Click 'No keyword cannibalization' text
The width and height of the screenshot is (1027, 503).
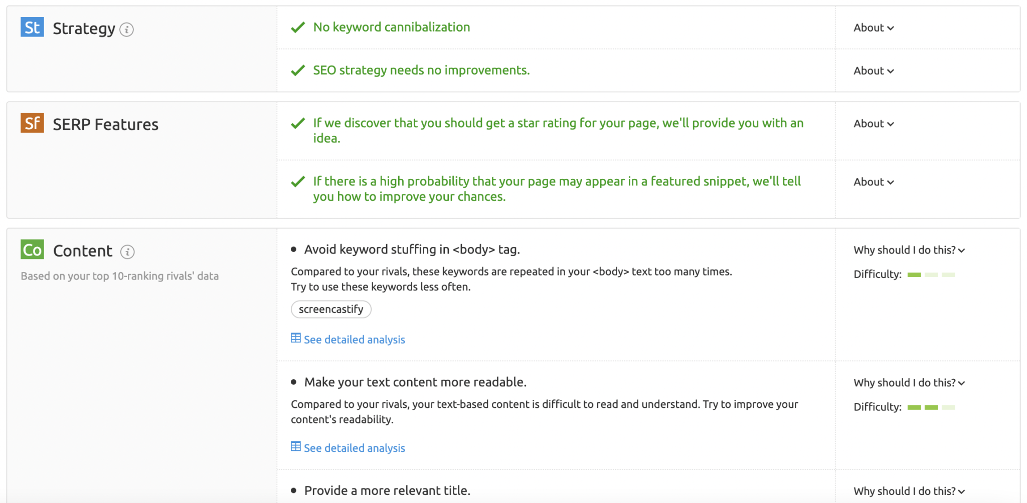coord(392,27)
